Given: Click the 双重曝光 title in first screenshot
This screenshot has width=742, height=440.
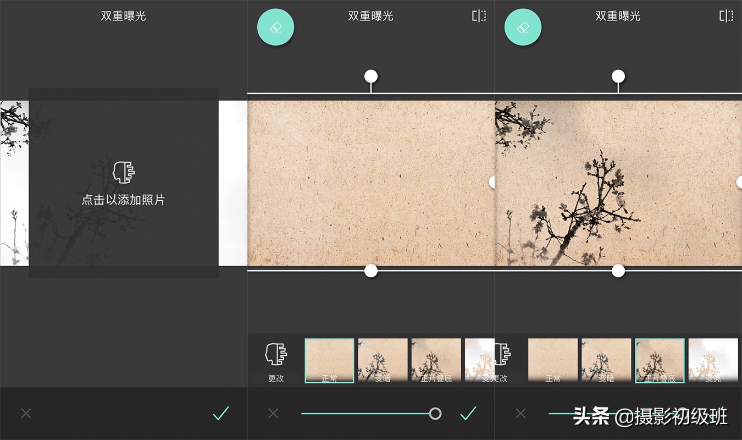Looking at the screenshot, I should 123,16.
